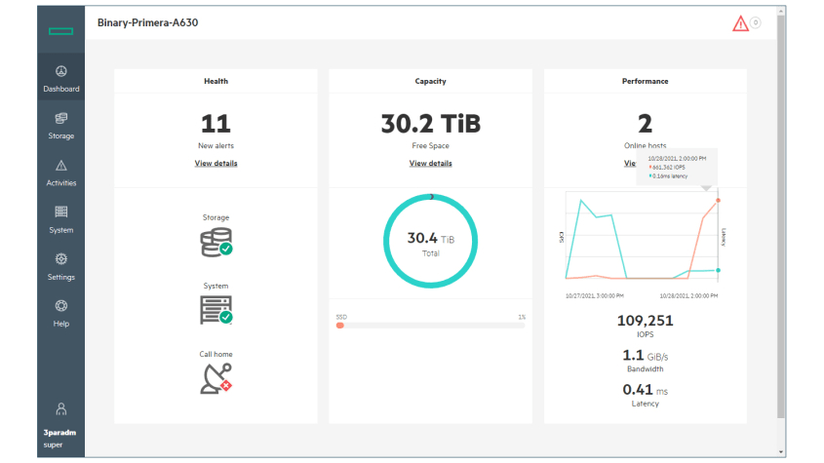
Task: Click the 30.4 TiB capacity donut chart
Action: [x=430, y=241]
